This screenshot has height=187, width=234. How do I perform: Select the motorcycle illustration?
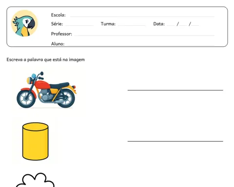tap(47, 90)
